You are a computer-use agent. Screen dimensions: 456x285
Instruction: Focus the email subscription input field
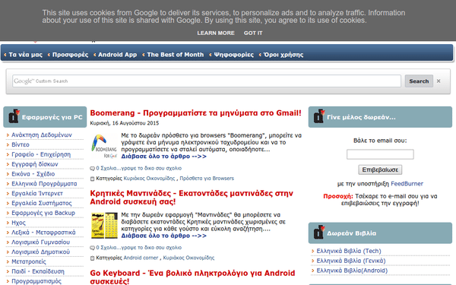coord(380,154)
